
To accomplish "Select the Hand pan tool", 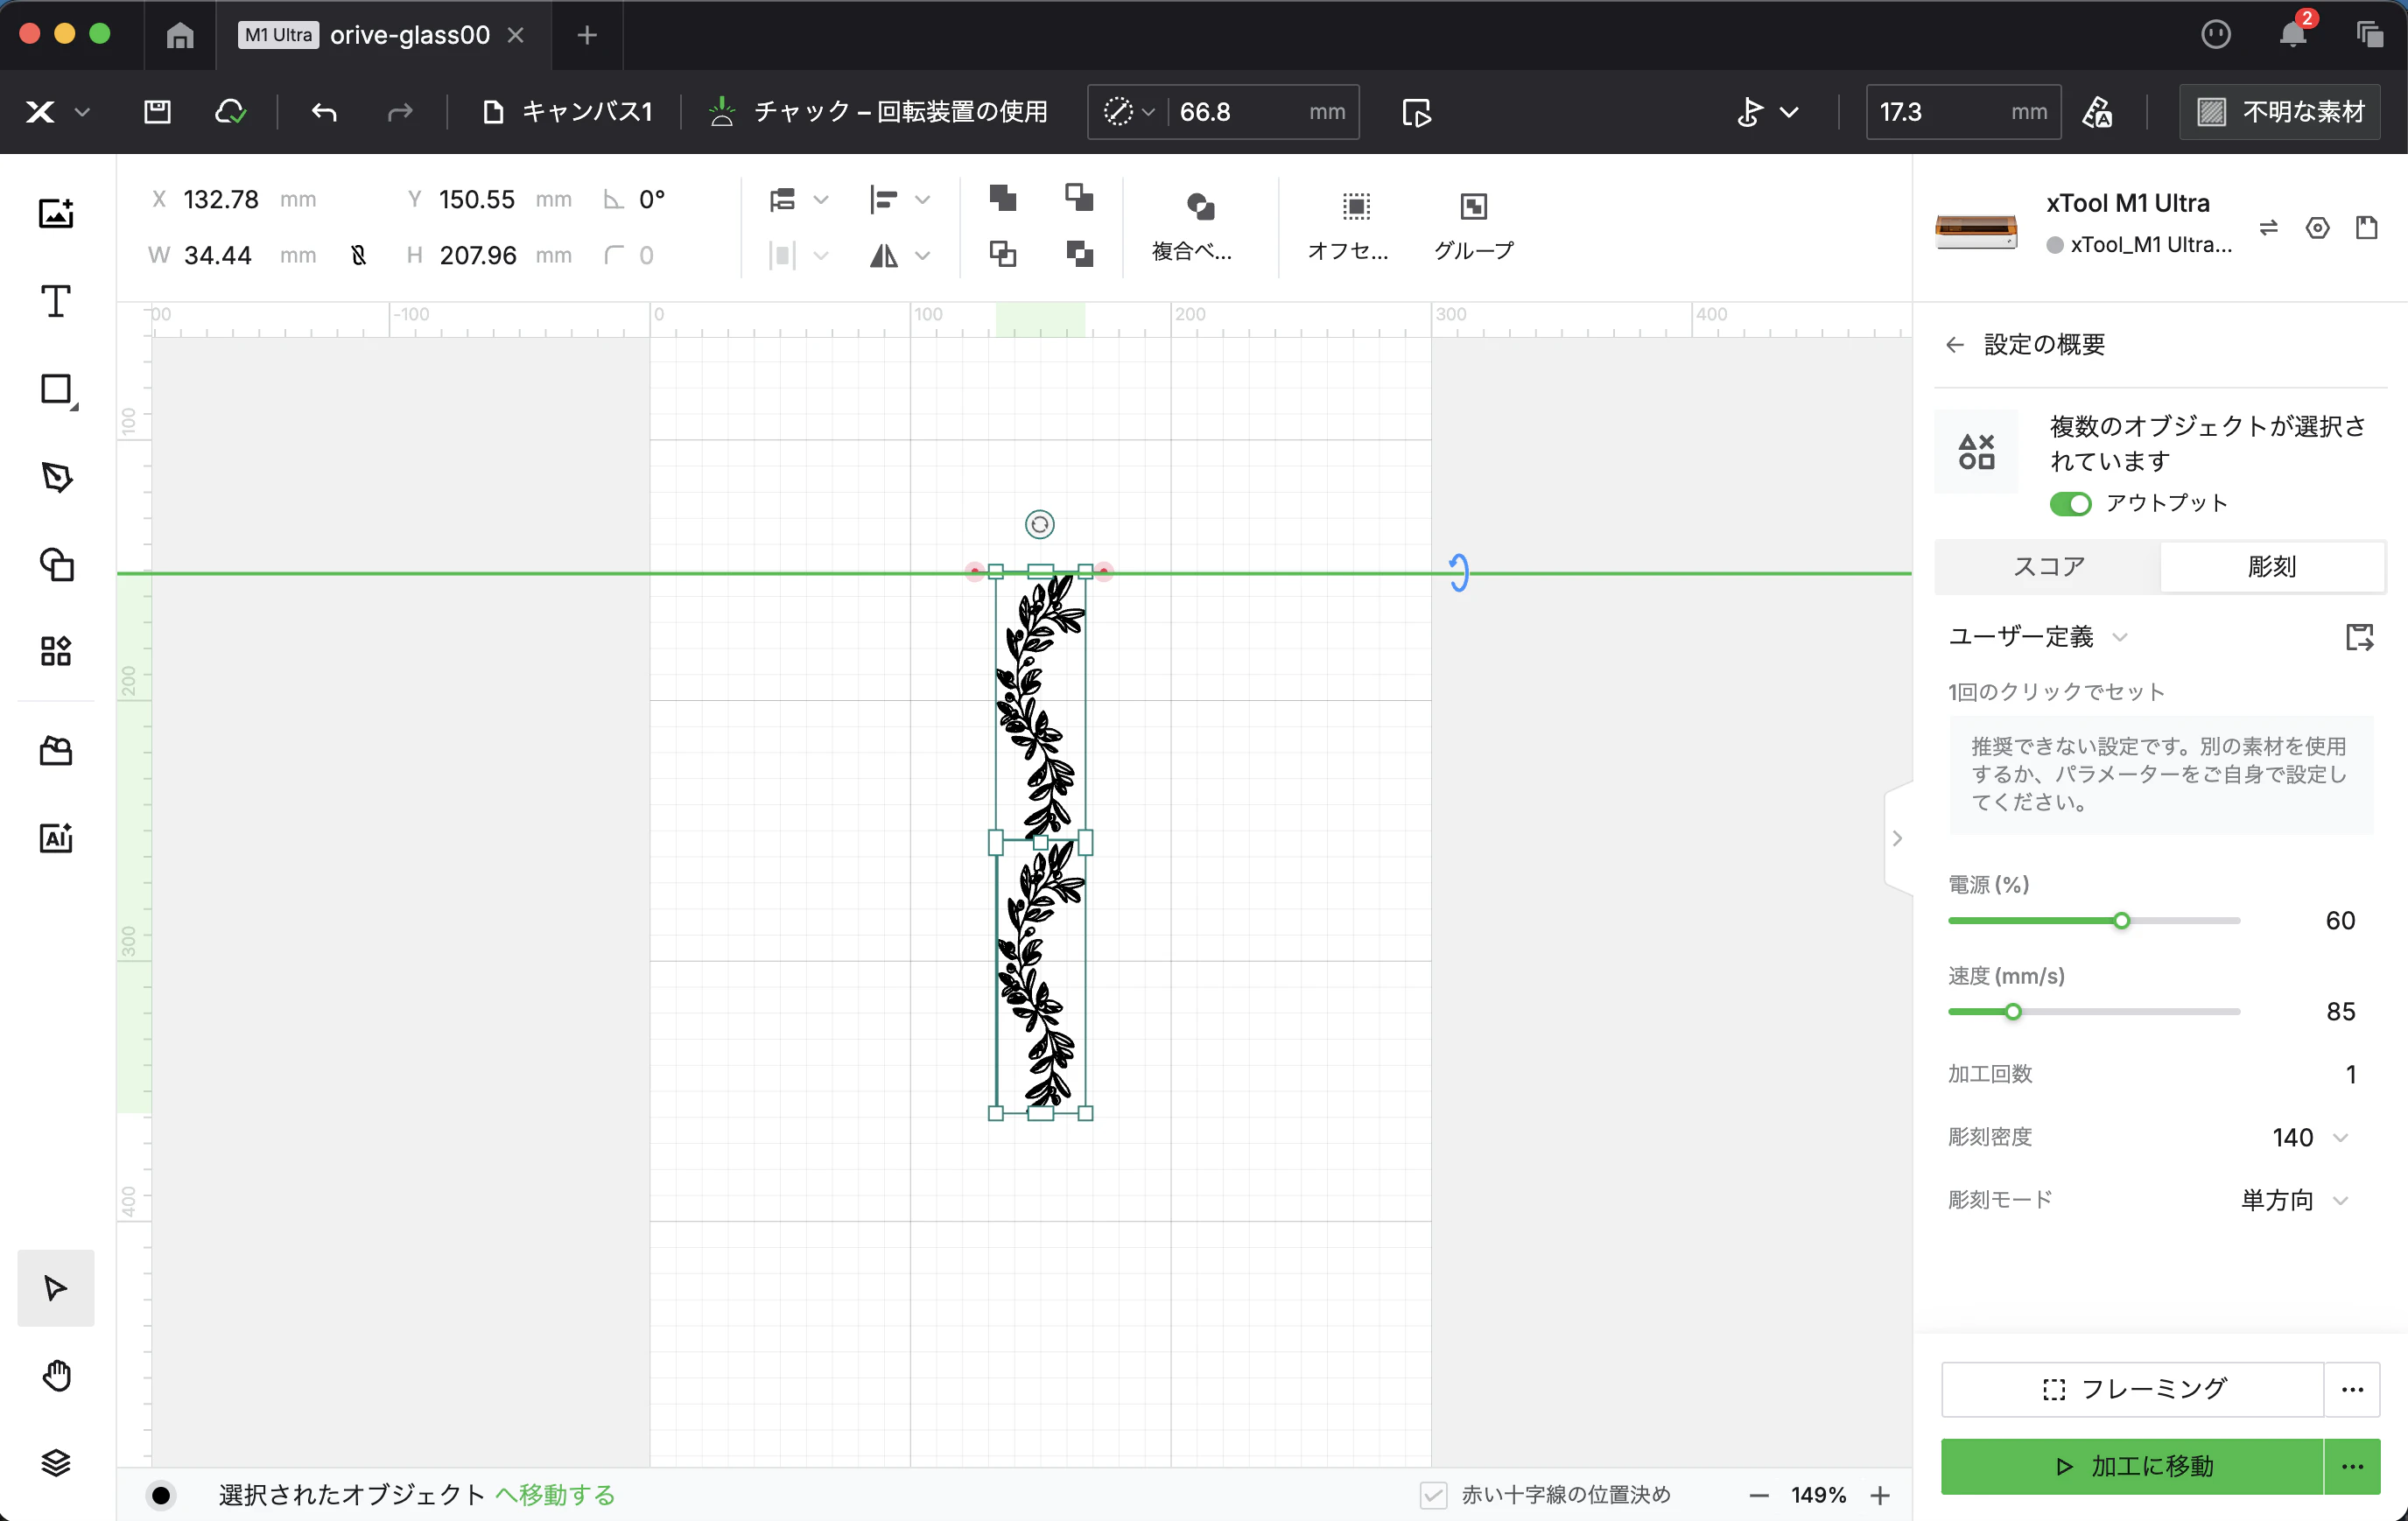I will click(x=56, y=1376).
